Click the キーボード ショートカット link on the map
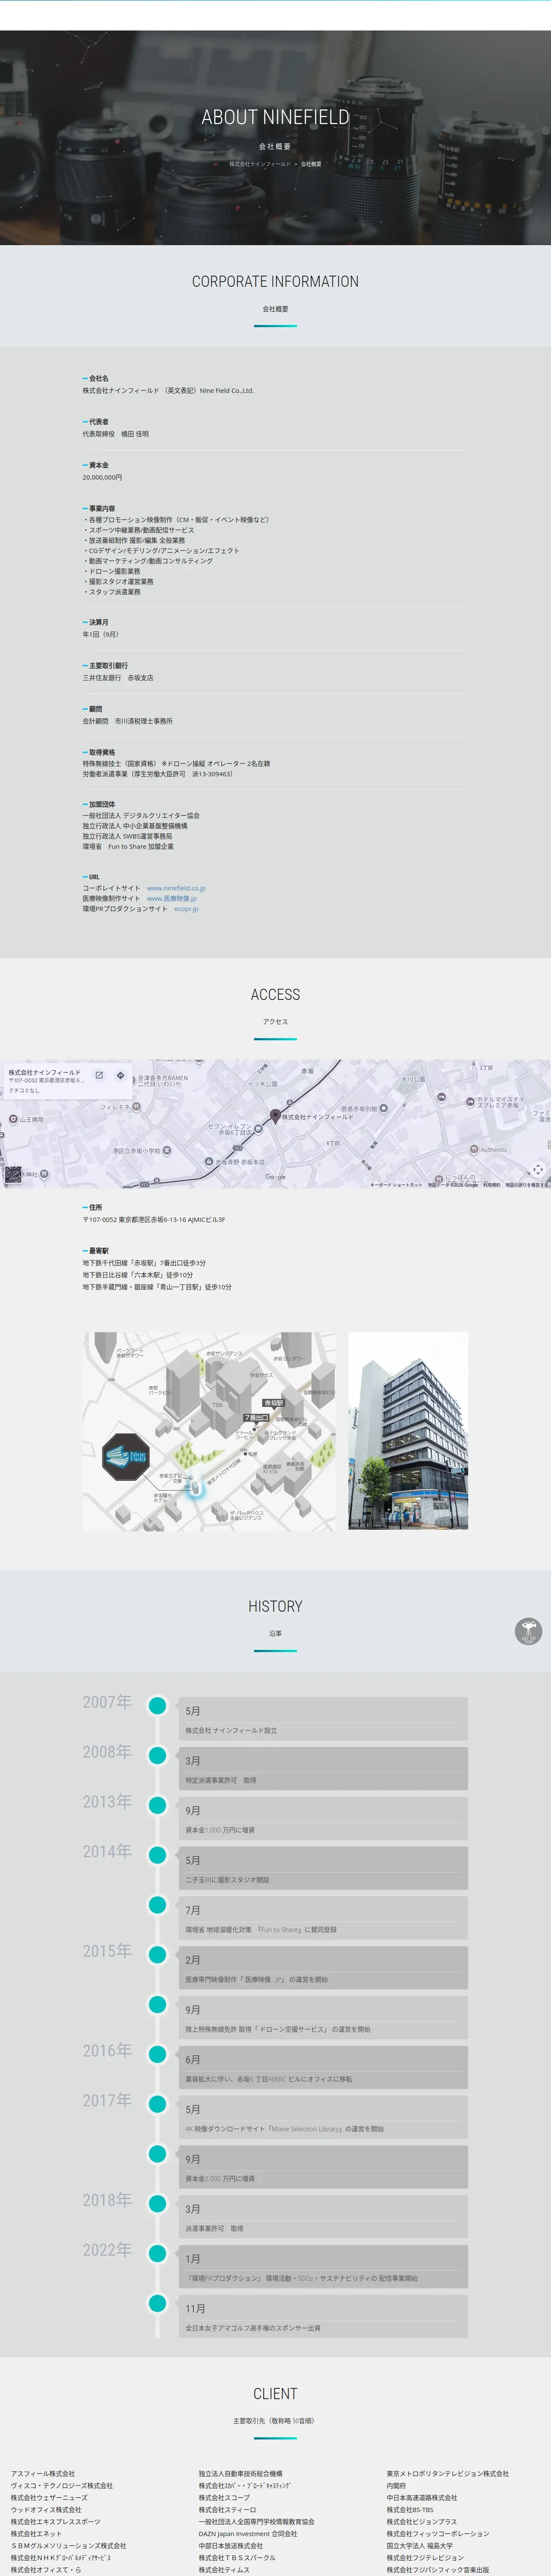 tap(396, 1185)
